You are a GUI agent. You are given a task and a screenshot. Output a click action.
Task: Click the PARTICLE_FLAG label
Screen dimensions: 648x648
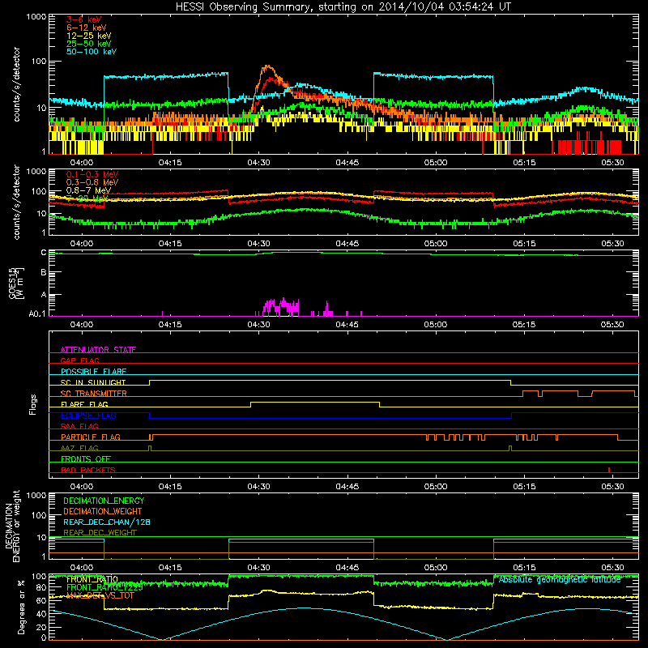coord(91,437)
